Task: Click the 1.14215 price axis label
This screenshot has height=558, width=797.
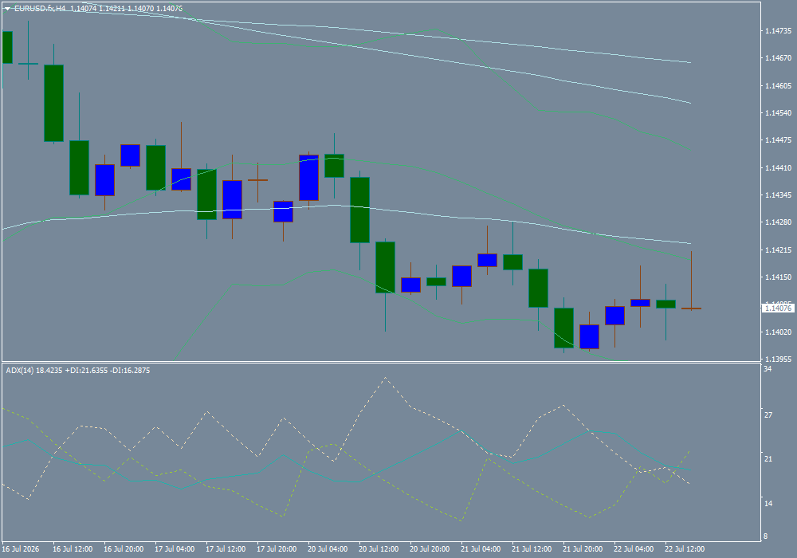Action: [778, 250]
